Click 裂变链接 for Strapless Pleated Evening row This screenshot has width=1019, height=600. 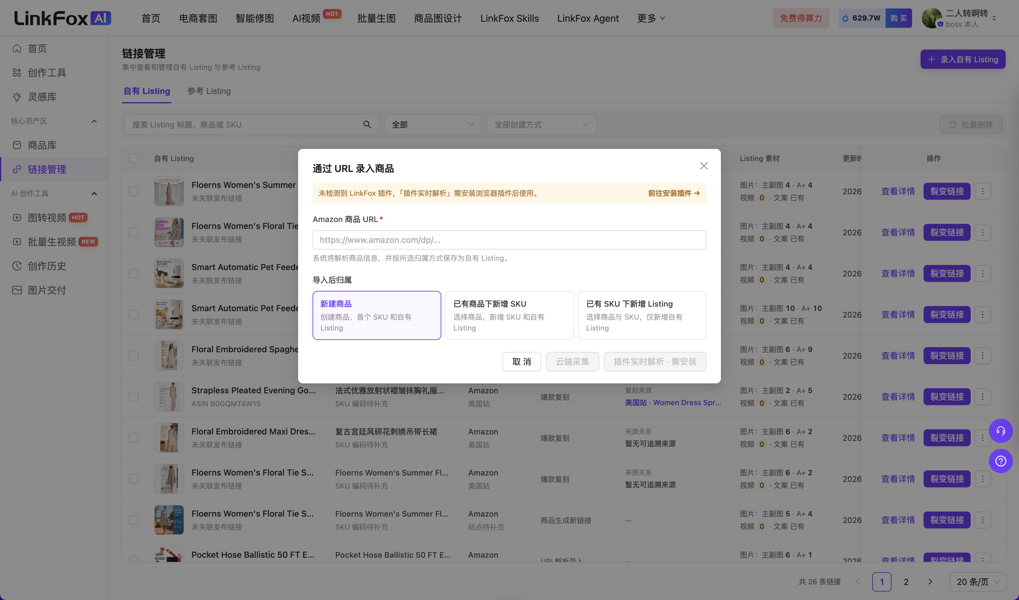point(947,396)
